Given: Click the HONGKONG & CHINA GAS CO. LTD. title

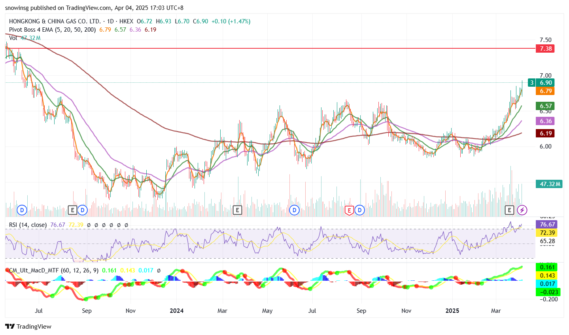Looking at the screenshot, I should [55, 21].
